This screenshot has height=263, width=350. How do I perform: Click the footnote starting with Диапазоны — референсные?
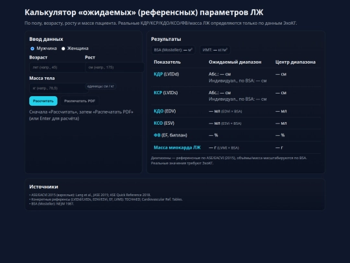click(229, 160)
